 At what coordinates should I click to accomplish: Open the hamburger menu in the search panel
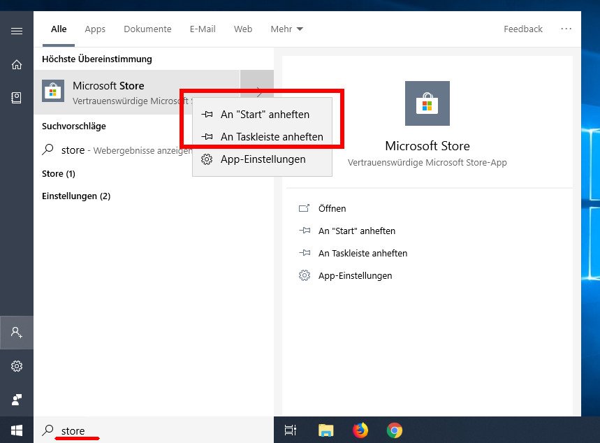pos(16,29)
